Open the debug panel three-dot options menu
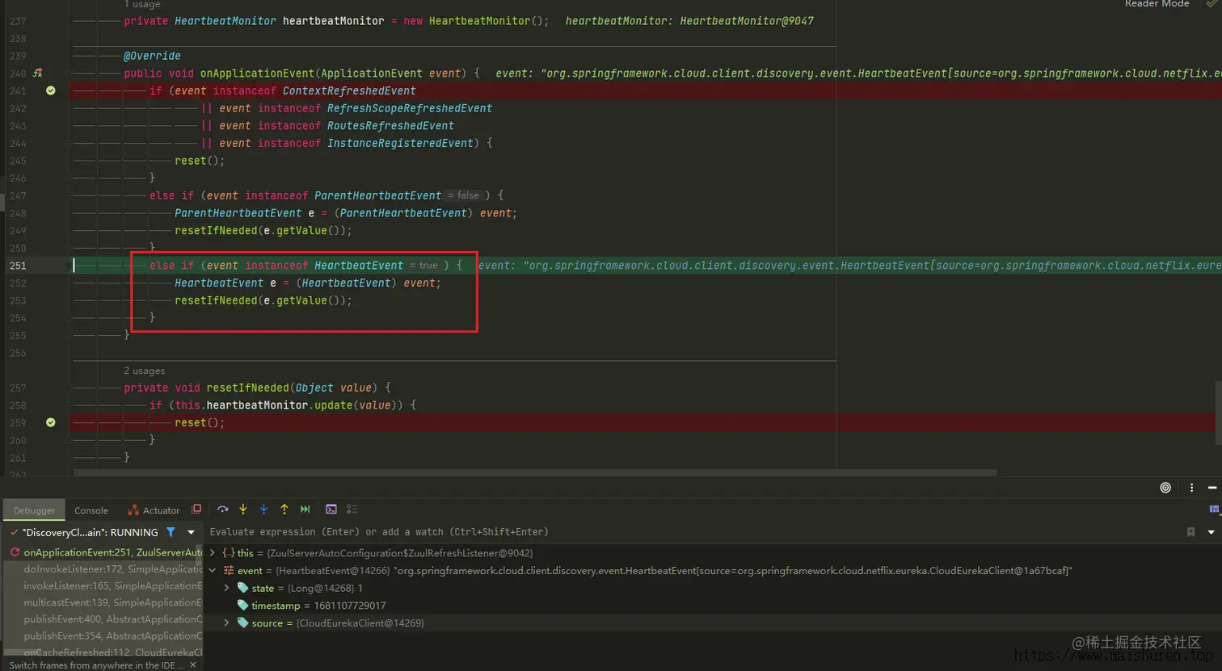 pyautogui.click(x=1191, y=488)
